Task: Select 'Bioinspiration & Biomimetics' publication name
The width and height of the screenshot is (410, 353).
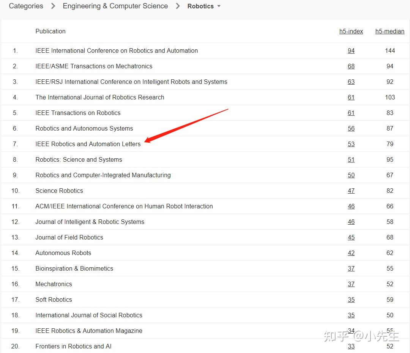Action: (74, 268)
